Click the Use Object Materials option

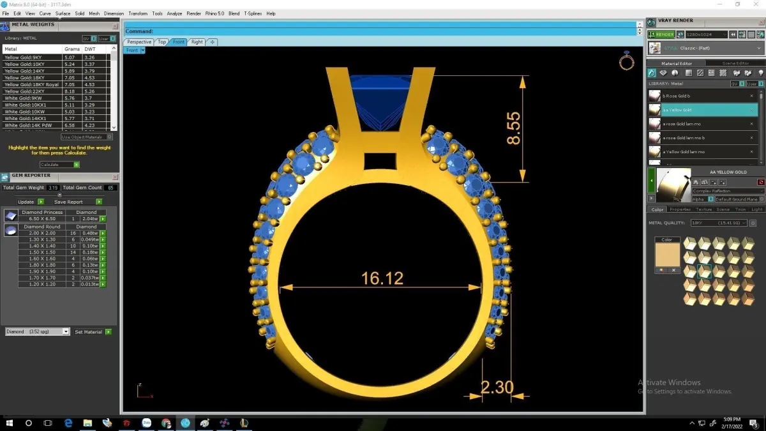pos(87,137)
